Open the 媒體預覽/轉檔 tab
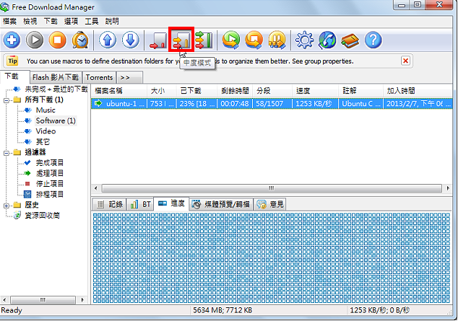458x321 pixels. [221, 204]
